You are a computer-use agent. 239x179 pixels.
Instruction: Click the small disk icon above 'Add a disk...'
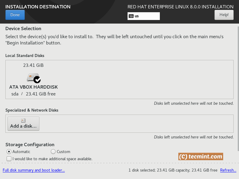(23, 121)
